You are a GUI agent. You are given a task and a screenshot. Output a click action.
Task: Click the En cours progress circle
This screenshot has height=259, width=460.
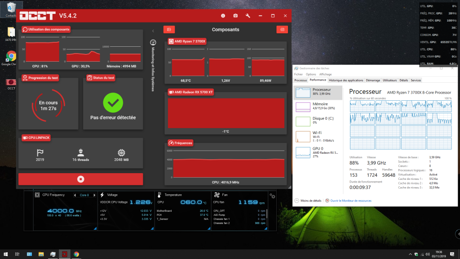pos(49,106)
